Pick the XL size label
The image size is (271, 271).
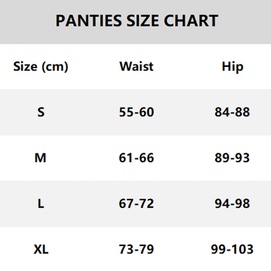click(x=41, y=250)
